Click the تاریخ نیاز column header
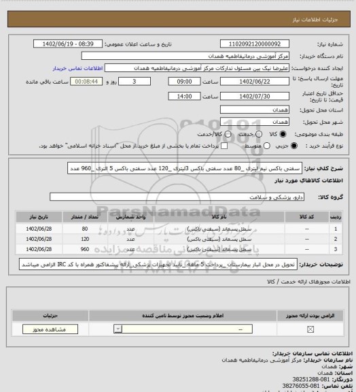 pyautogui.click(x=39, y=216)
